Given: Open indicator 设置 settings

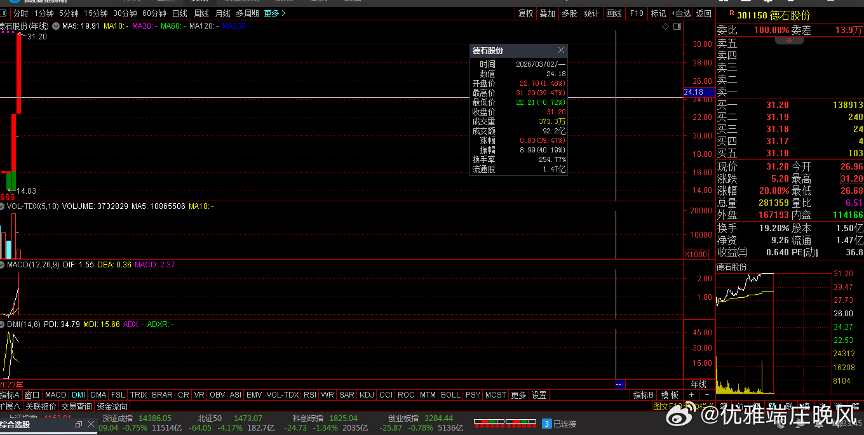Looking at the screenshot, I should (539, 395).
